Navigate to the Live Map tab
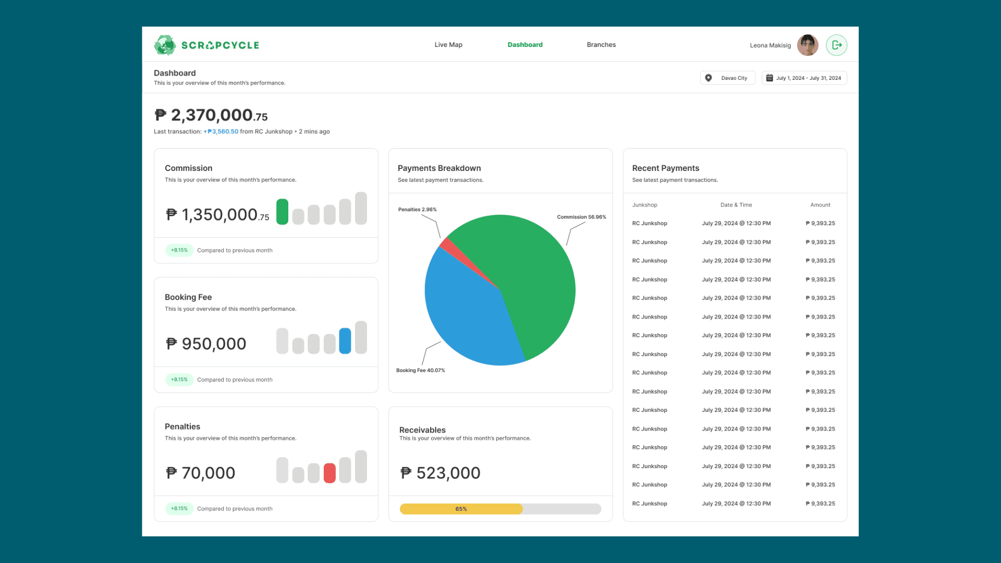 [448, 45]
